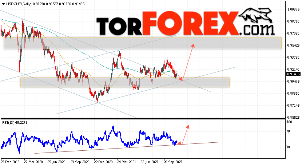Image resolution: width=302 pixels, height=166 pixels.
Task: Select the 0.90475 price axis label
Action: coord(293,81)
